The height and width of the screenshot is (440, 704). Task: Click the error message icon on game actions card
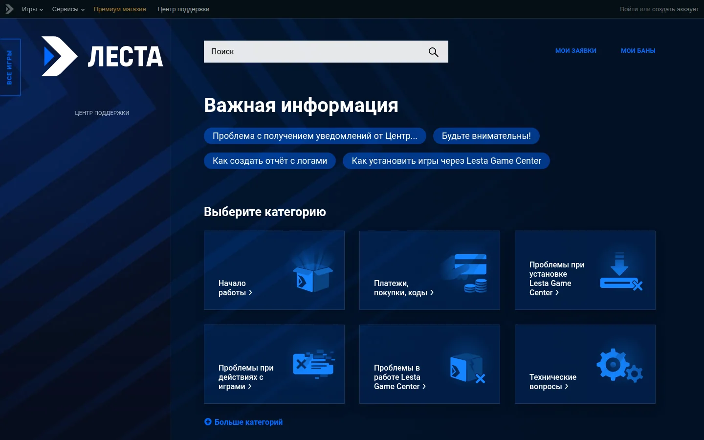[314, 364]
